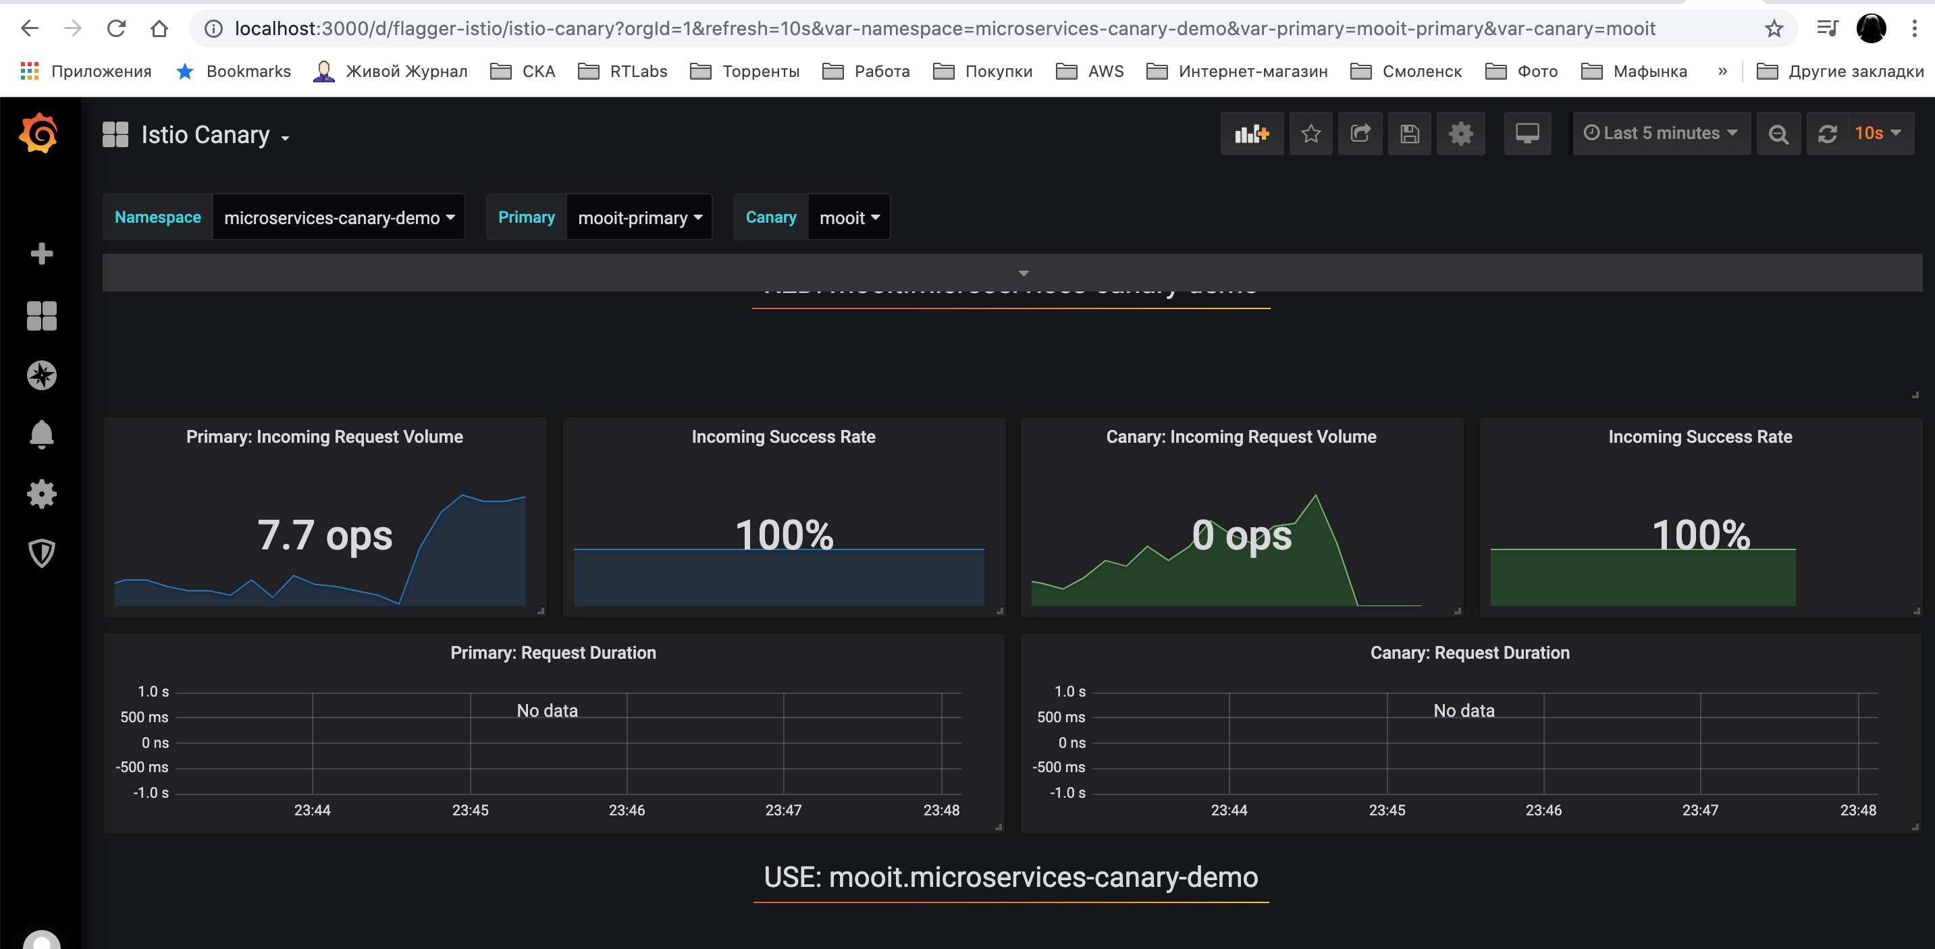
Task: Open the Last 5 minutes time picker
Action: (1661, 133)
